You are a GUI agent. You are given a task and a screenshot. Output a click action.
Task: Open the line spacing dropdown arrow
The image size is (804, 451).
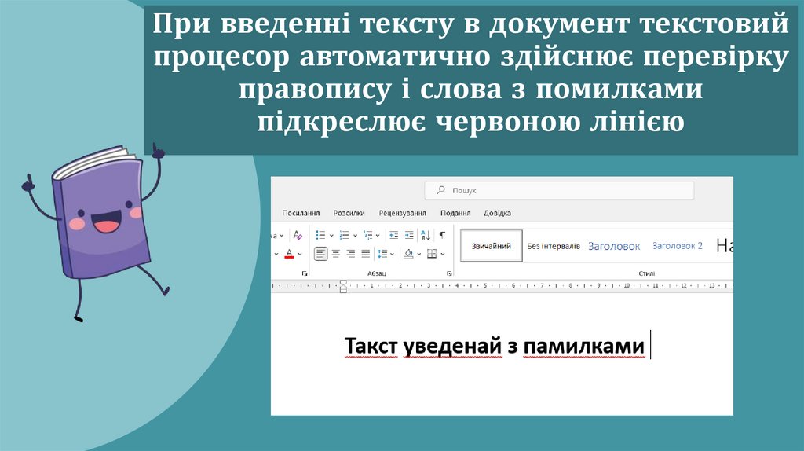pos(393,254)
